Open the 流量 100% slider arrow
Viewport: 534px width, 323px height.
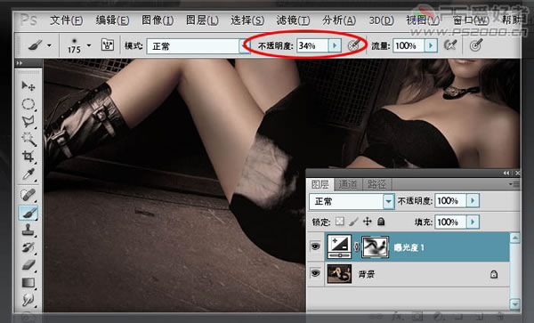431,45
